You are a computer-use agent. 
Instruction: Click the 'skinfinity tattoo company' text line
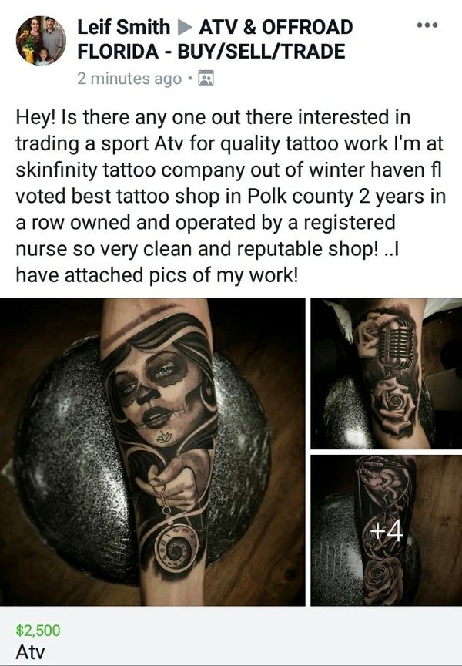point(229,170)
